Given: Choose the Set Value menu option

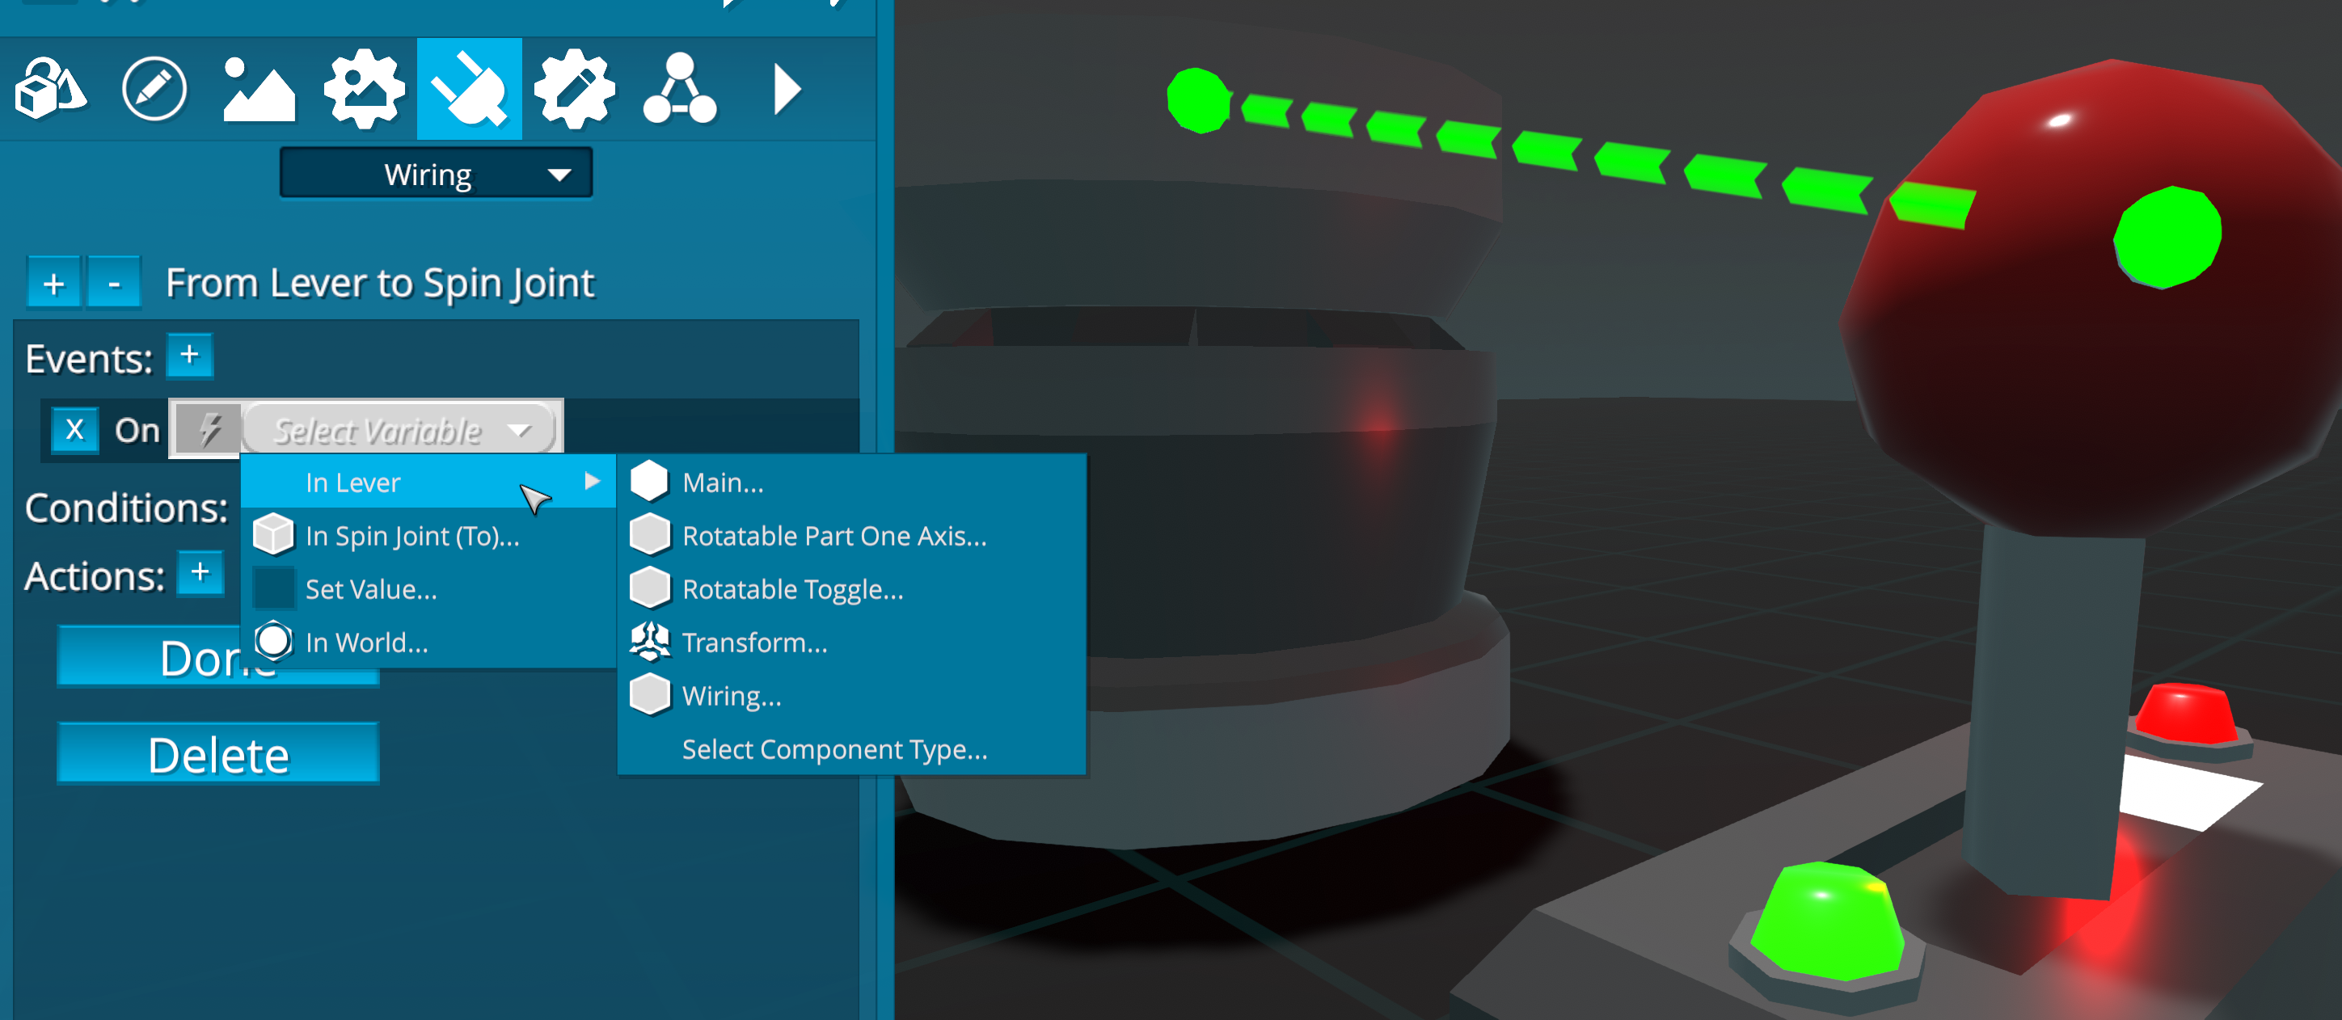Looking at the screenshot, I should pyautogui.click(x=371, y=589).
